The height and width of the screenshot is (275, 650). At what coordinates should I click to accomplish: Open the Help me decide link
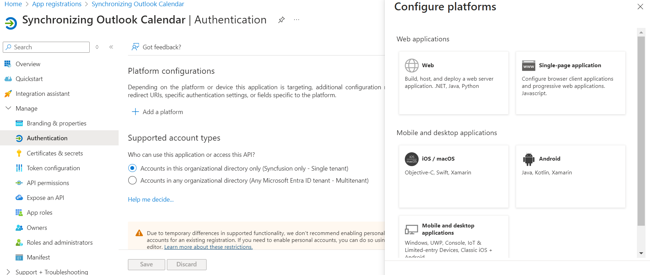151,200
